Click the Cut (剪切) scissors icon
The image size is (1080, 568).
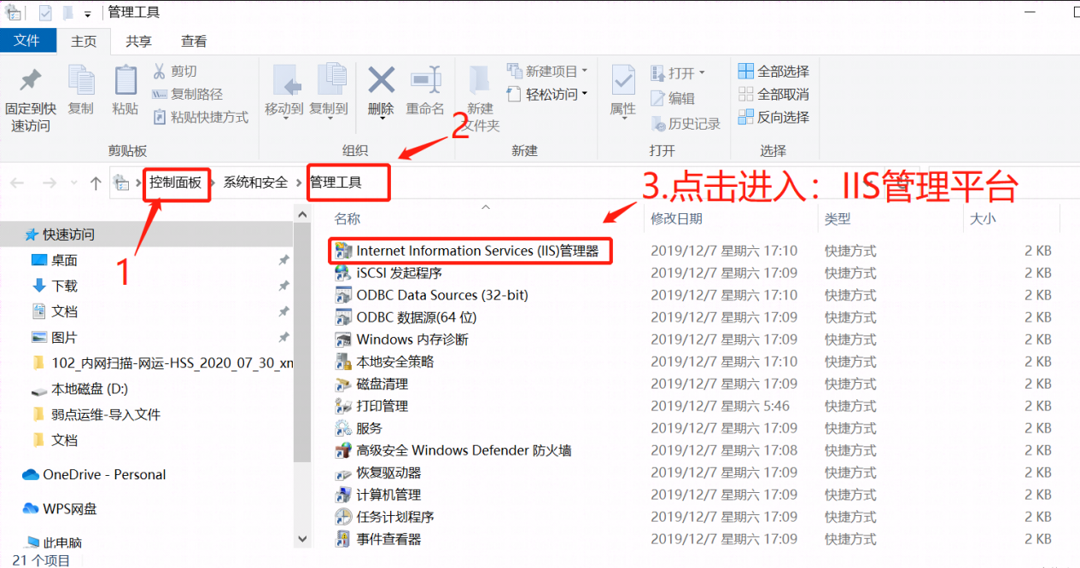click(x=160, y=71)
